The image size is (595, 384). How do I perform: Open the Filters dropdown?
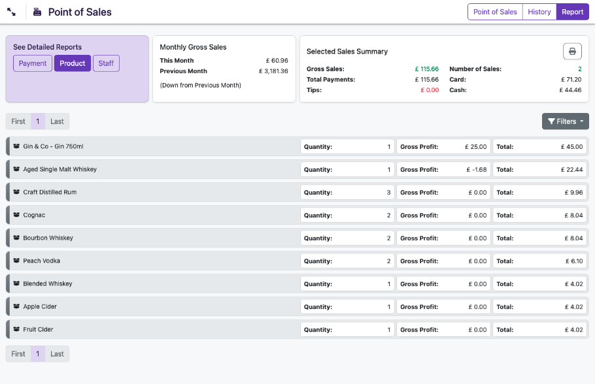(565, 121)
